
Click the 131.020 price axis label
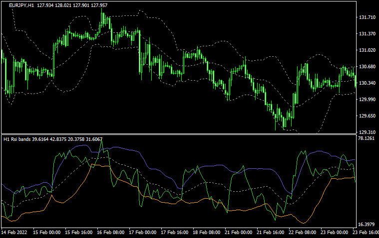pos(368,50)
